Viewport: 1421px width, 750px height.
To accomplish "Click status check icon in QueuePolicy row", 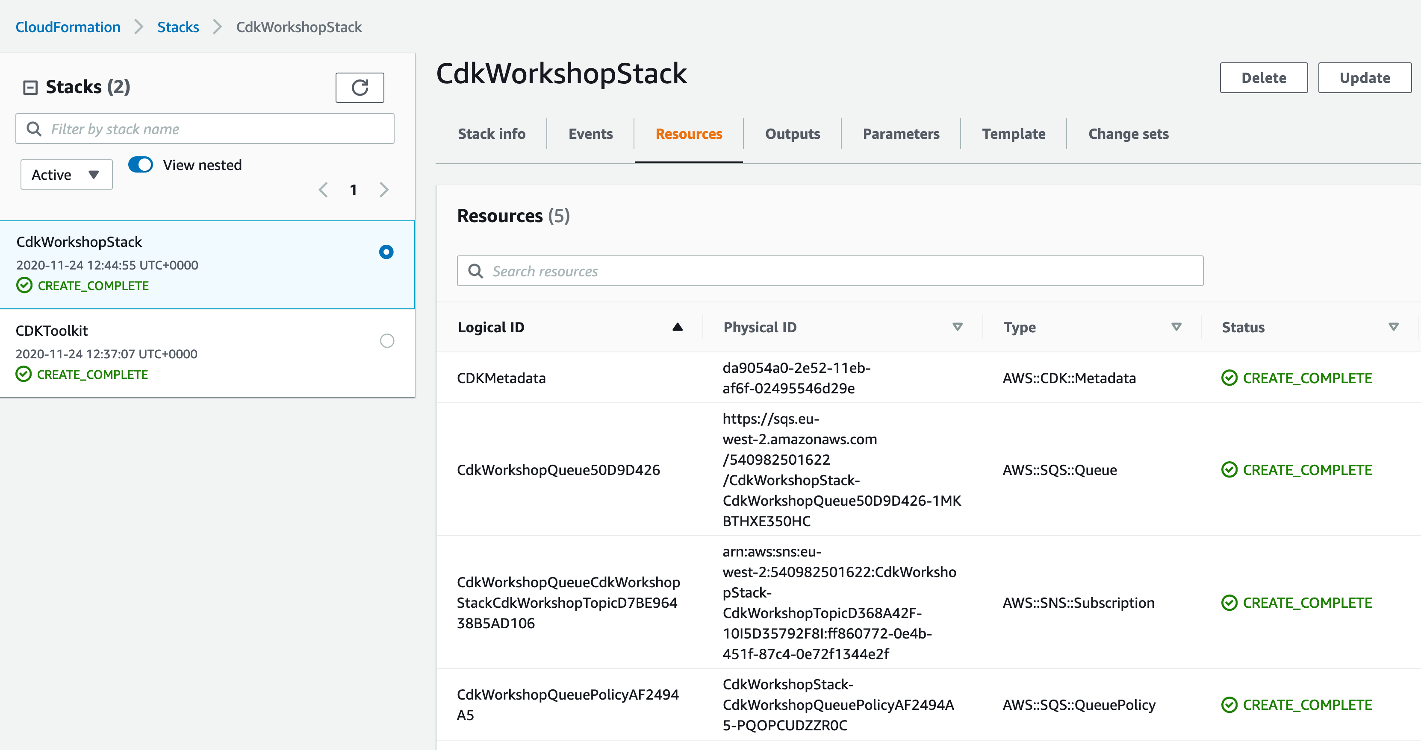I will click(1229, 705).
